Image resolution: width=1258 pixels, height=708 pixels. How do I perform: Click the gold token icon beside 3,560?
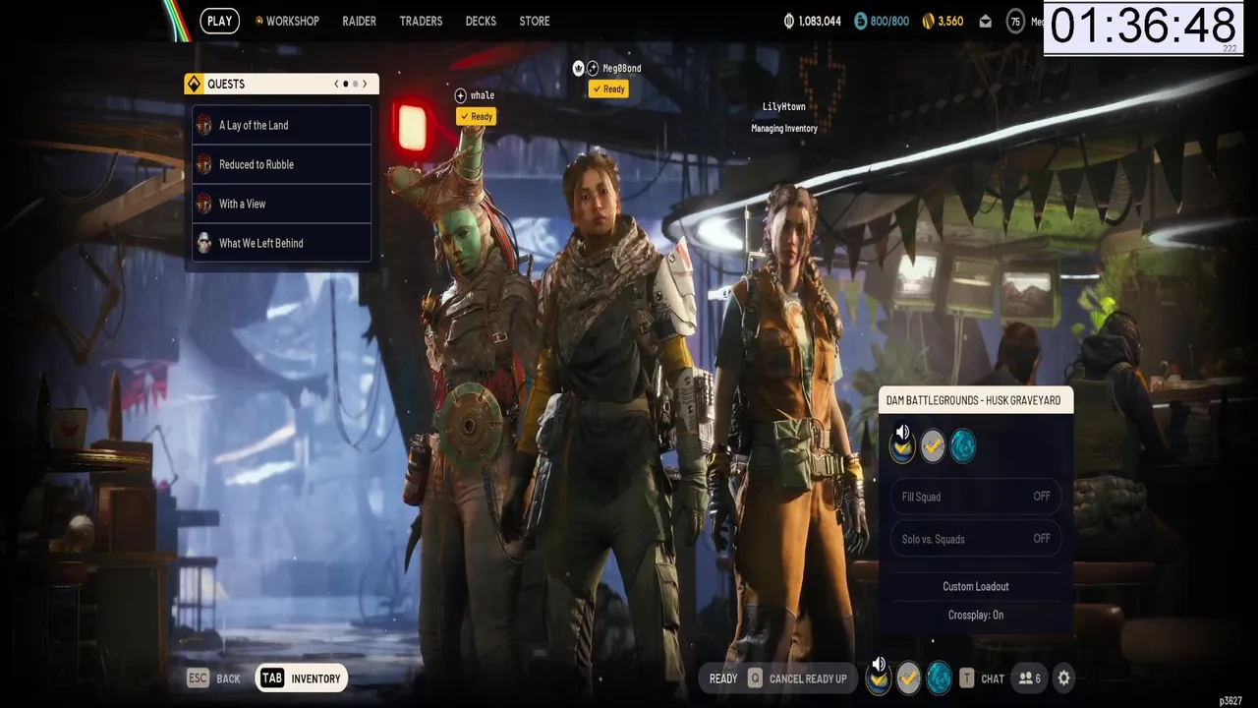click(x=928, y=21)
